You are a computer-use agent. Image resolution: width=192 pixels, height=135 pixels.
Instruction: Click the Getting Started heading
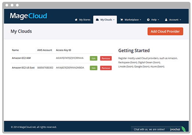pyautogui.click(x=134, y=50)
